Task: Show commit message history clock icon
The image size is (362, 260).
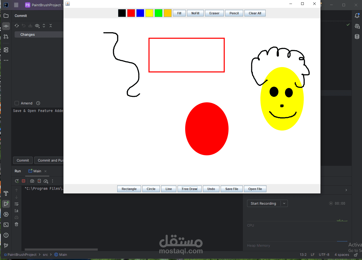Action: 38,103
